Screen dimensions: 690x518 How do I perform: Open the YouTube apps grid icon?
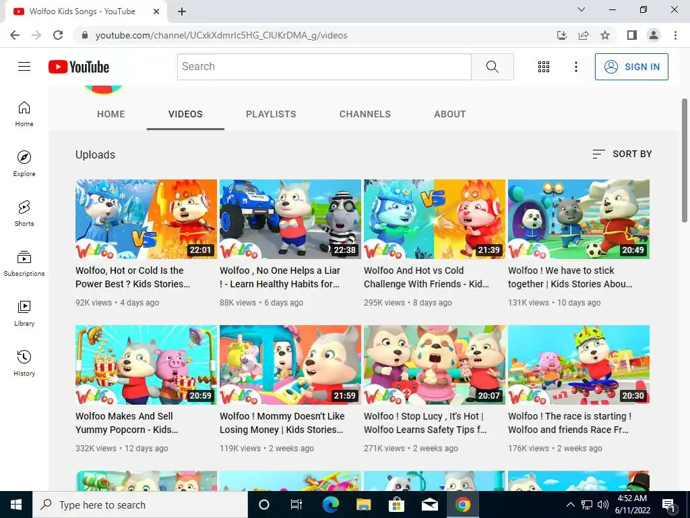point(544,67)
